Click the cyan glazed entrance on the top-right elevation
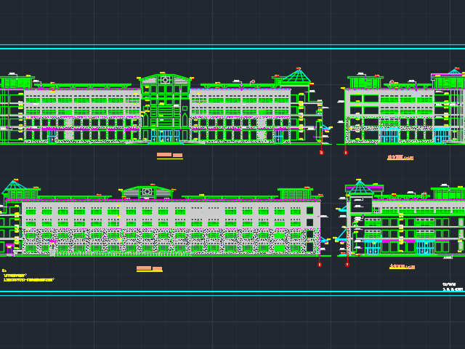 tap(389, 136)
